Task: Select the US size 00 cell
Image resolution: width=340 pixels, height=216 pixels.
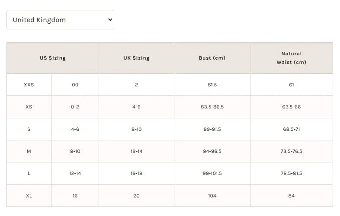Action: click(75, 85)
